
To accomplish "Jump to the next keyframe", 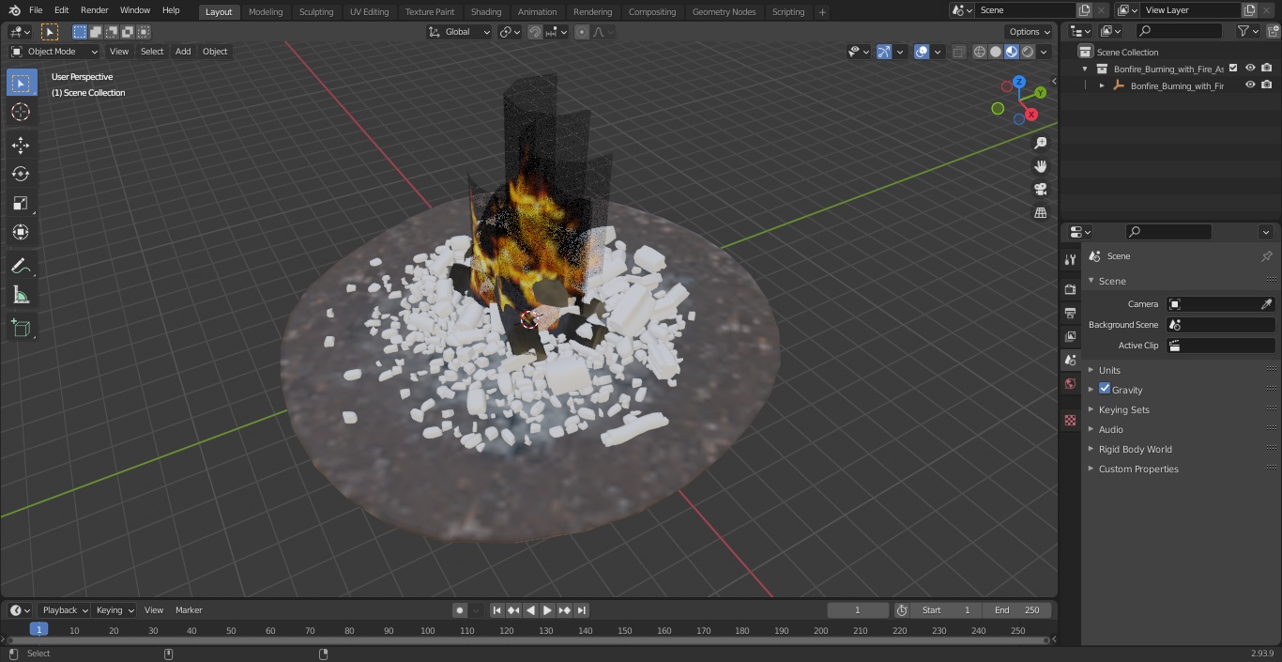I will coord(565,610).
